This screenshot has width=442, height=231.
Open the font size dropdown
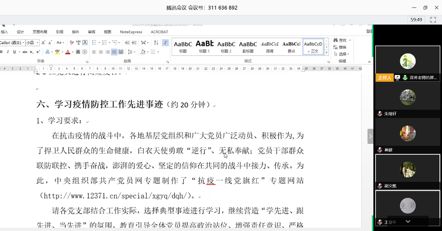37,43
